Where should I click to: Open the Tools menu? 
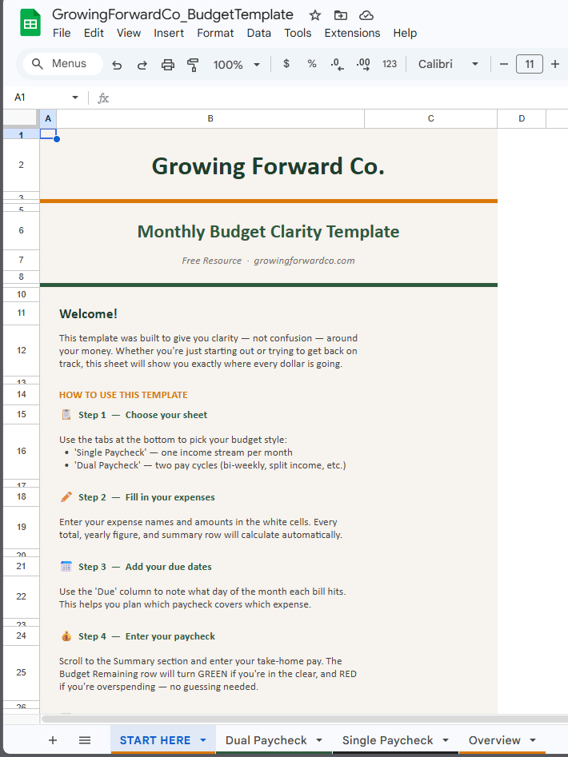(298, 33)
